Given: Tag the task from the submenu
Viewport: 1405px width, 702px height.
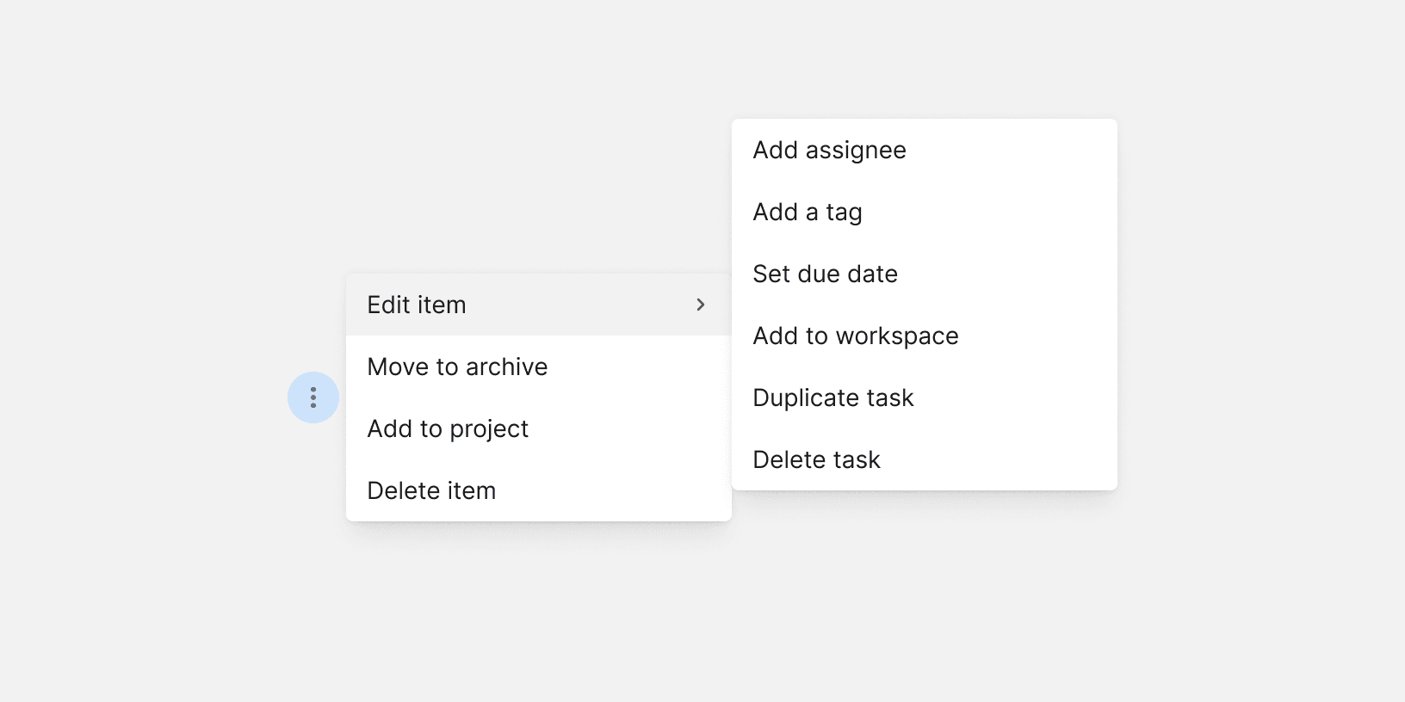Looking at the screenshot, I should tap(808, 212).
